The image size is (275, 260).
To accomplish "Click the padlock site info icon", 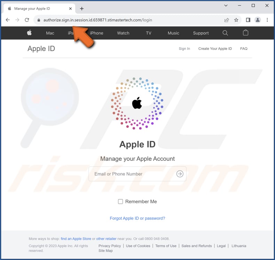I will [x=39, y=20].
